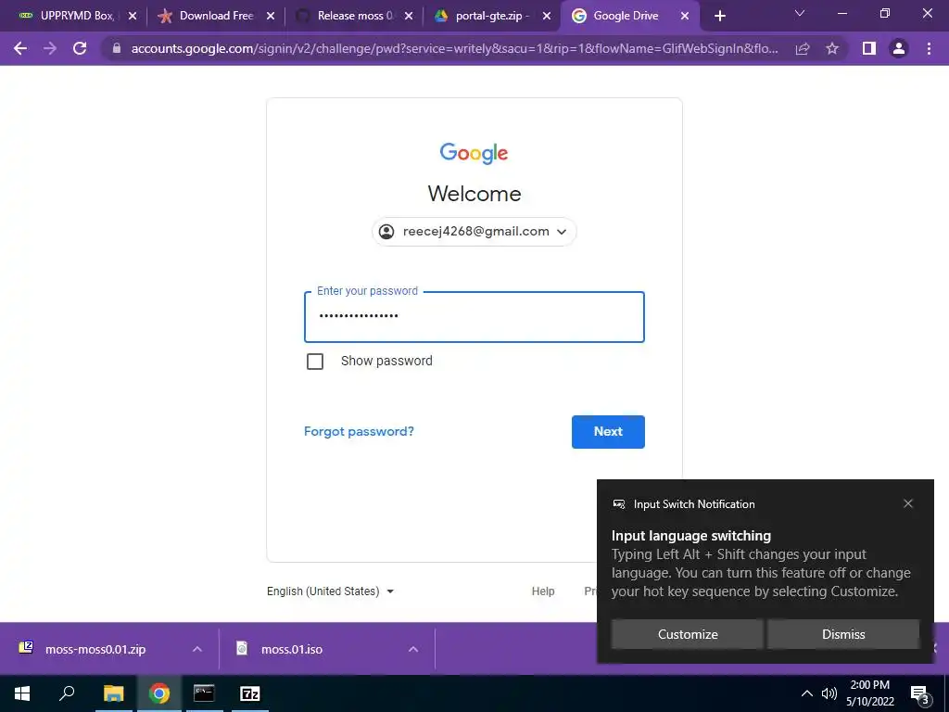Open the clock showing 2:00 PM
This screenshot has height=712, width=949.
pyautogui.click(x=870, y=693)
